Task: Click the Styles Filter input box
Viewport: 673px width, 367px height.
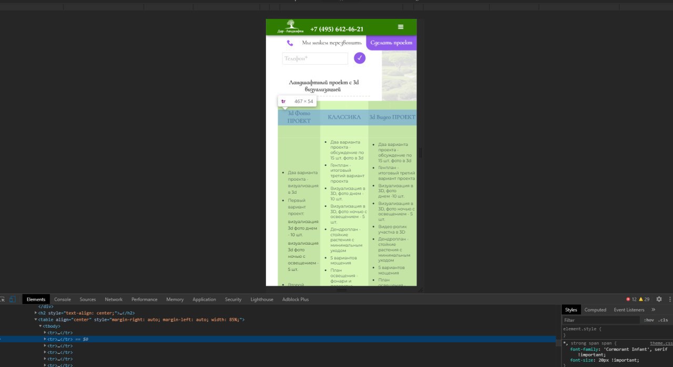Action: point(602,320)
